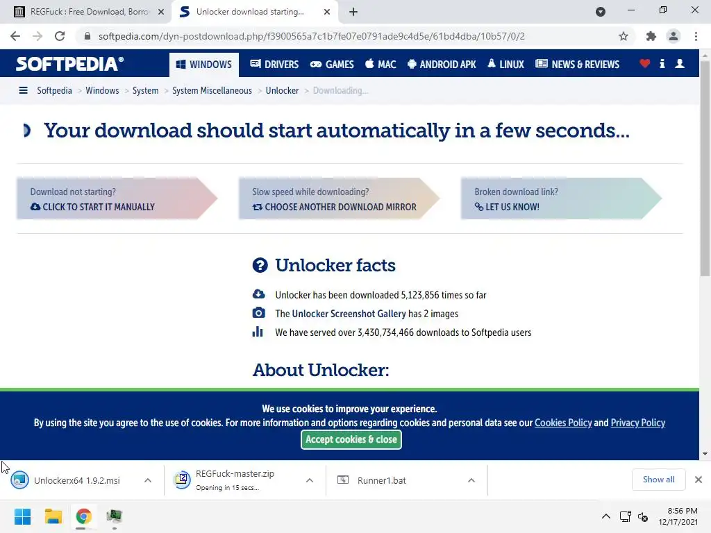711x533 pixels.
Task: Open a new browser tab
Action: coord(353,12)
